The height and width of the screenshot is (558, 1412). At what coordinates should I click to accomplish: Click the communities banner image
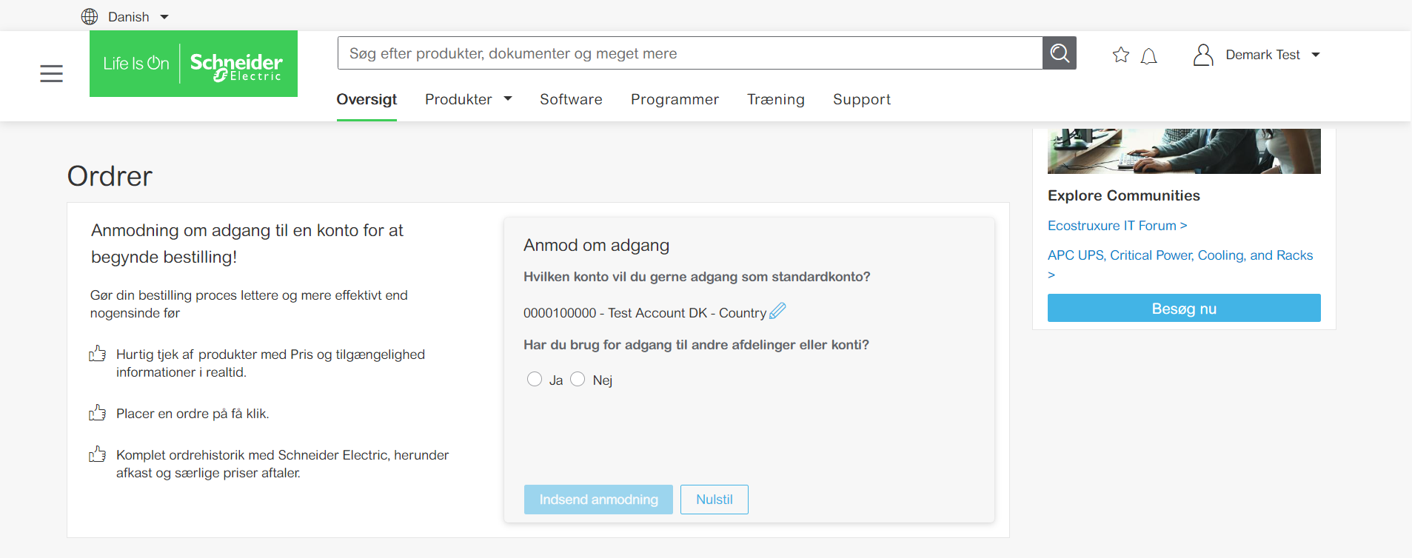[1184, 151]
